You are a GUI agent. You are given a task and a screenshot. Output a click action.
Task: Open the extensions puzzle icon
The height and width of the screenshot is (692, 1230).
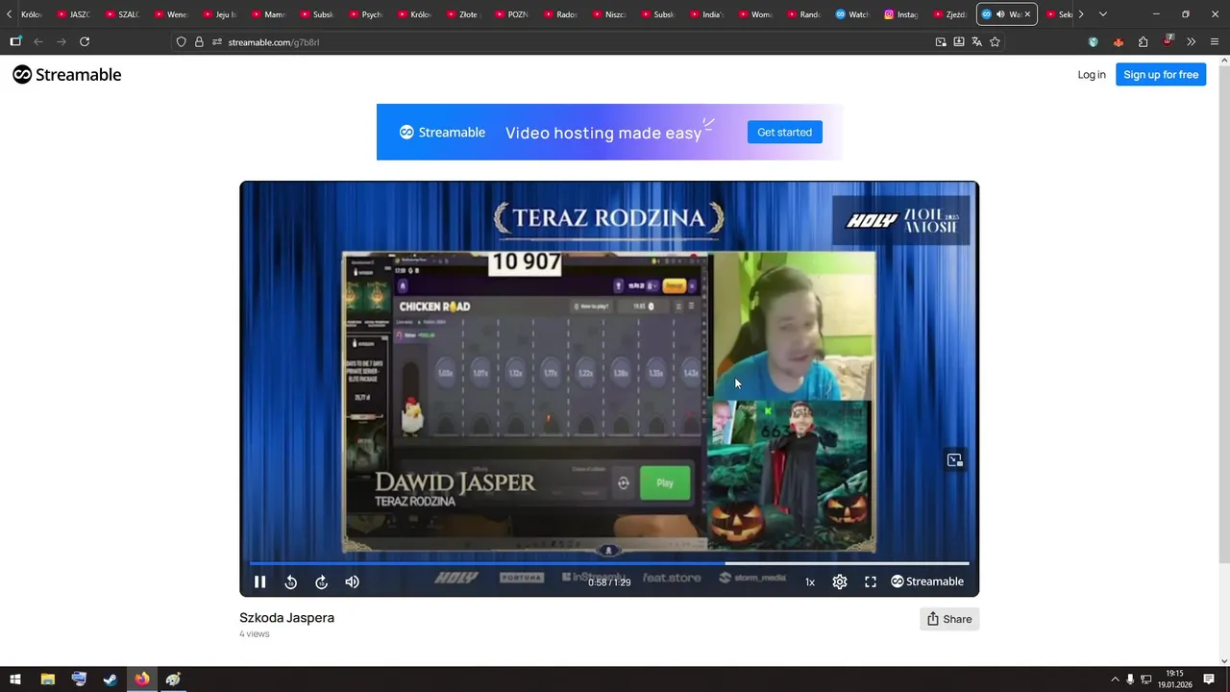pos(1143,41)
